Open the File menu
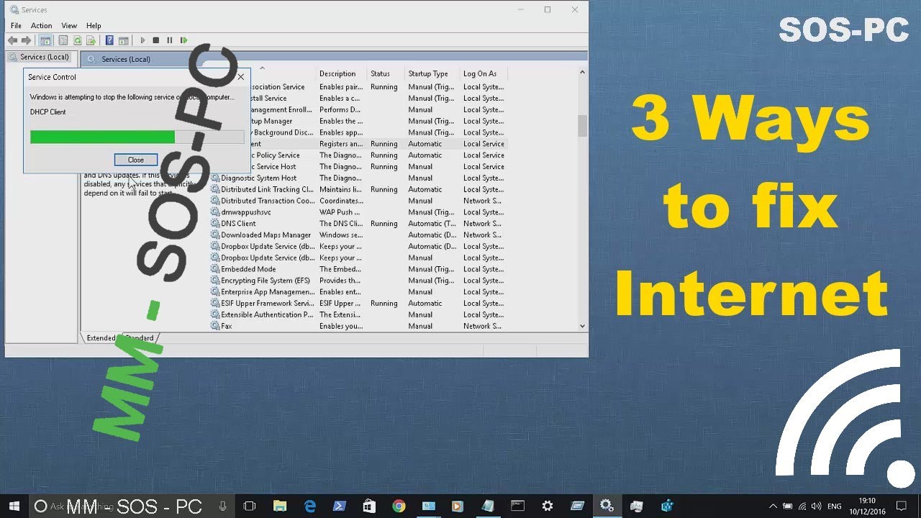 click(16, 25)
